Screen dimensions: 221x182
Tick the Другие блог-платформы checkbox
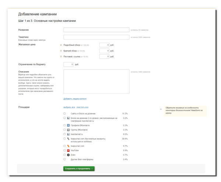pyautogui.click(x=64, y=159)
